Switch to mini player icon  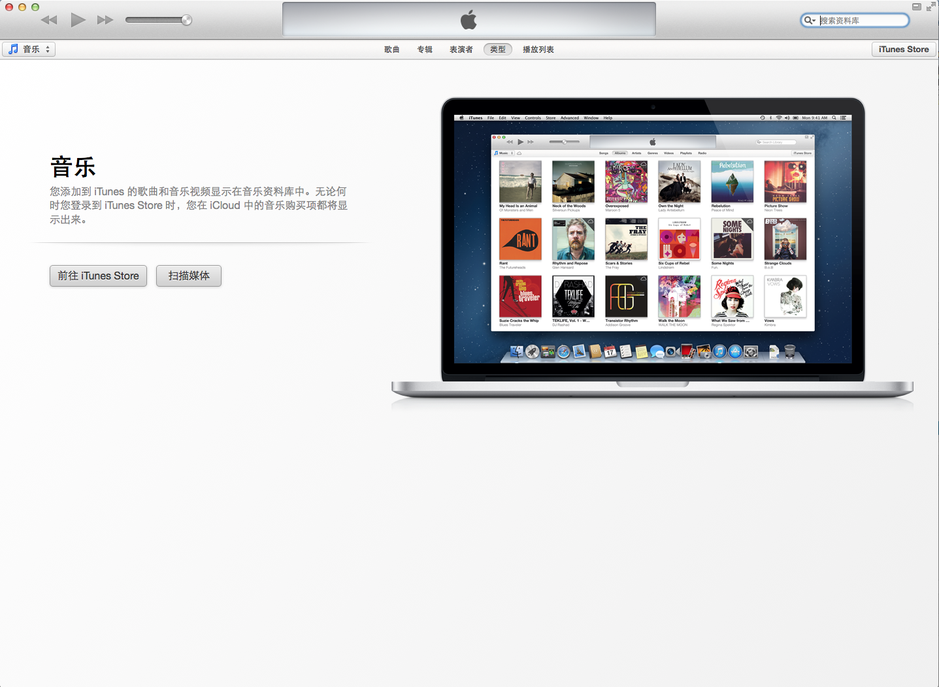point(917,7)
